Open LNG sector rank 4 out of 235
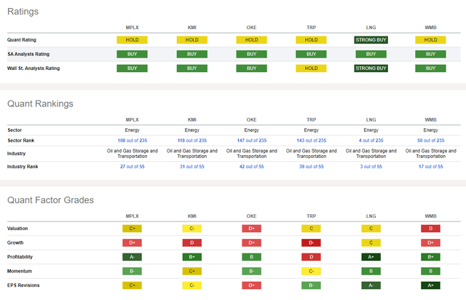 (x=371, y=141)
